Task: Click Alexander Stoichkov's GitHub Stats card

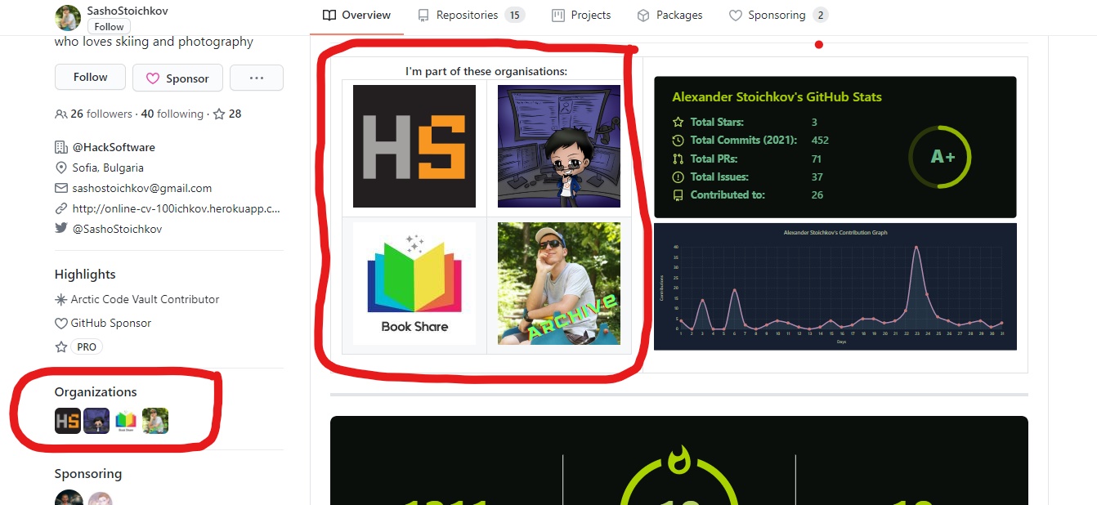Action: (835, 147)
